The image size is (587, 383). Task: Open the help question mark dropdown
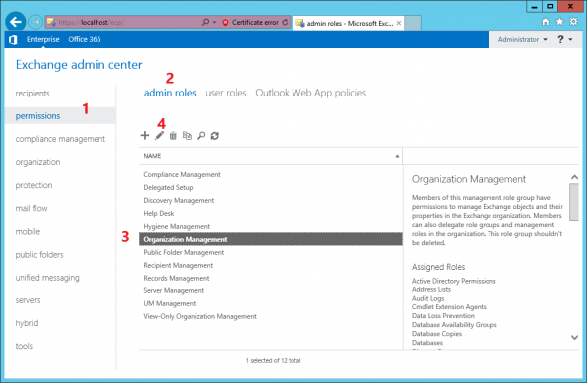(x=564, y=40)
